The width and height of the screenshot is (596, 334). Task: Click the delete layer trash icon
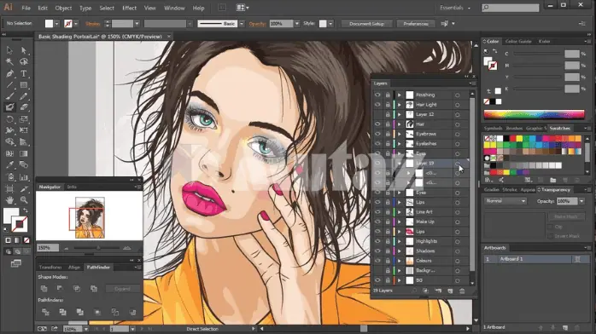pyautogui.click(x=462, y=291)
